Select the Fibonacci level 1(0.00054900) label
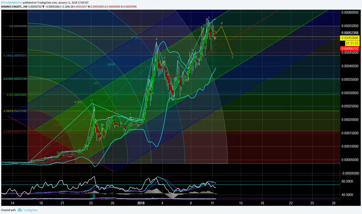Screen dimensions: 362x214 [18, 26]
